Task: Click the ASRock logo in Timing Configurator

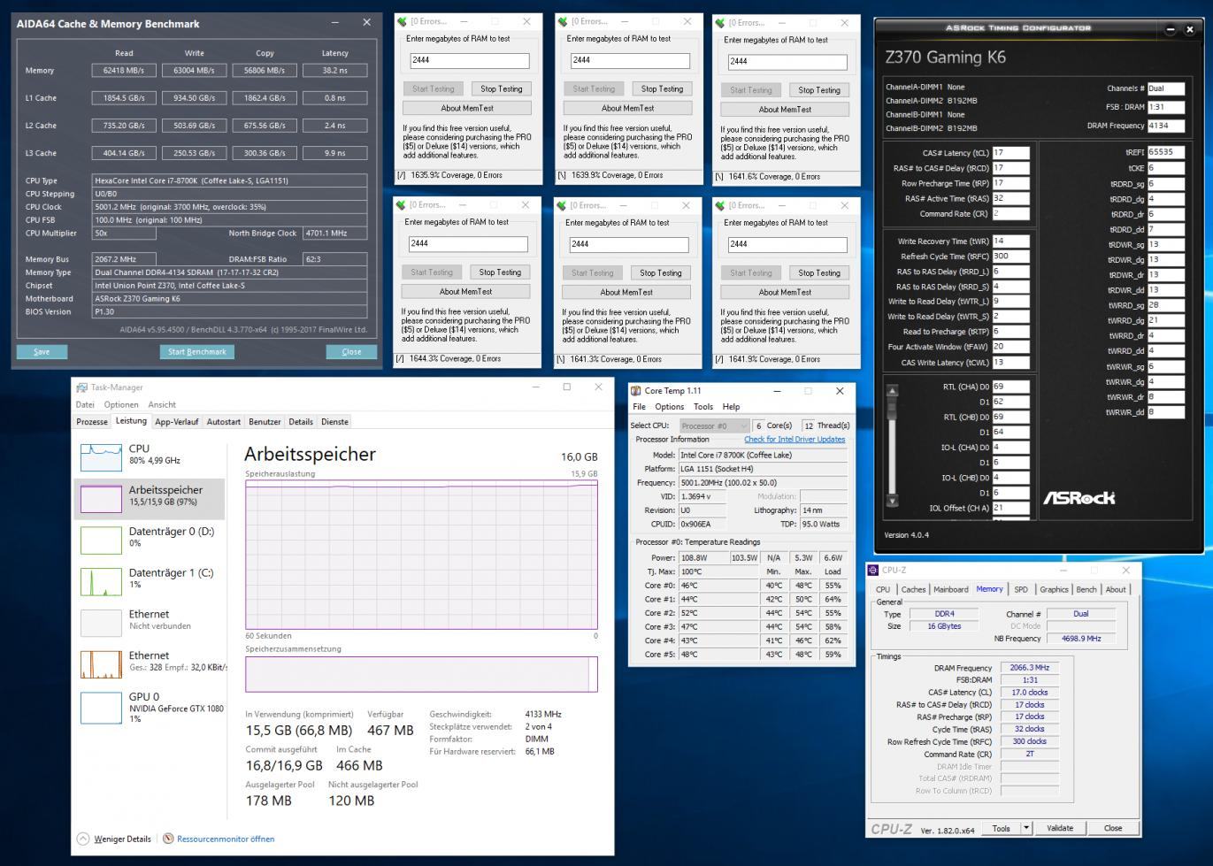Action: pos(1079,498)
